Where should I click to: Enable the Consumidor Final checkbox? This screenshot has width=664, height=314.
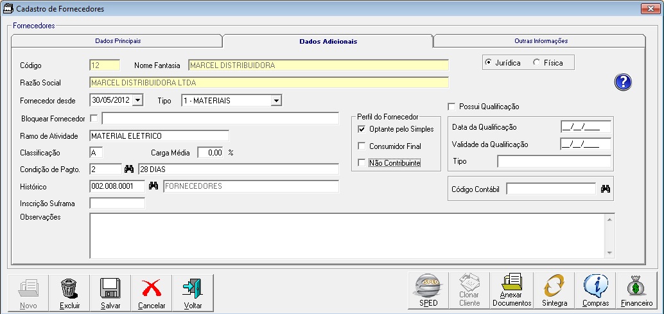[x=362, y=146]
